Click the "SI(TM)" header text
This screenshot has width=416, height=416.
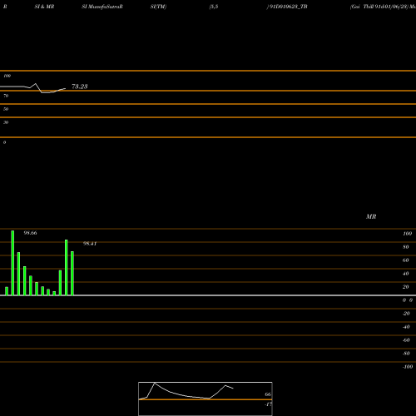(158, 7)
